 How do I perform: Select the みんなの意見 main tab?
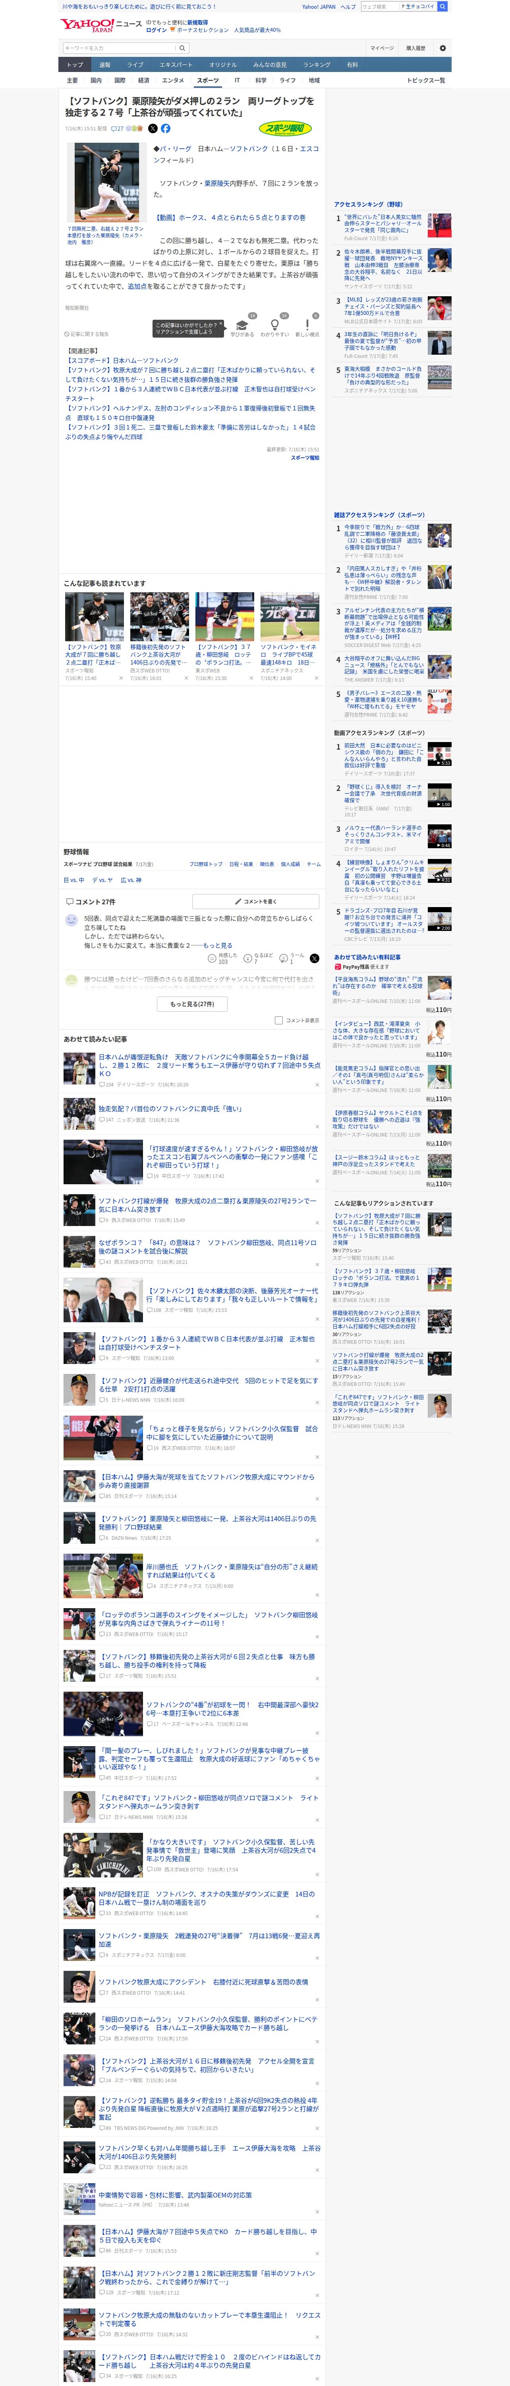coord(270,65)
